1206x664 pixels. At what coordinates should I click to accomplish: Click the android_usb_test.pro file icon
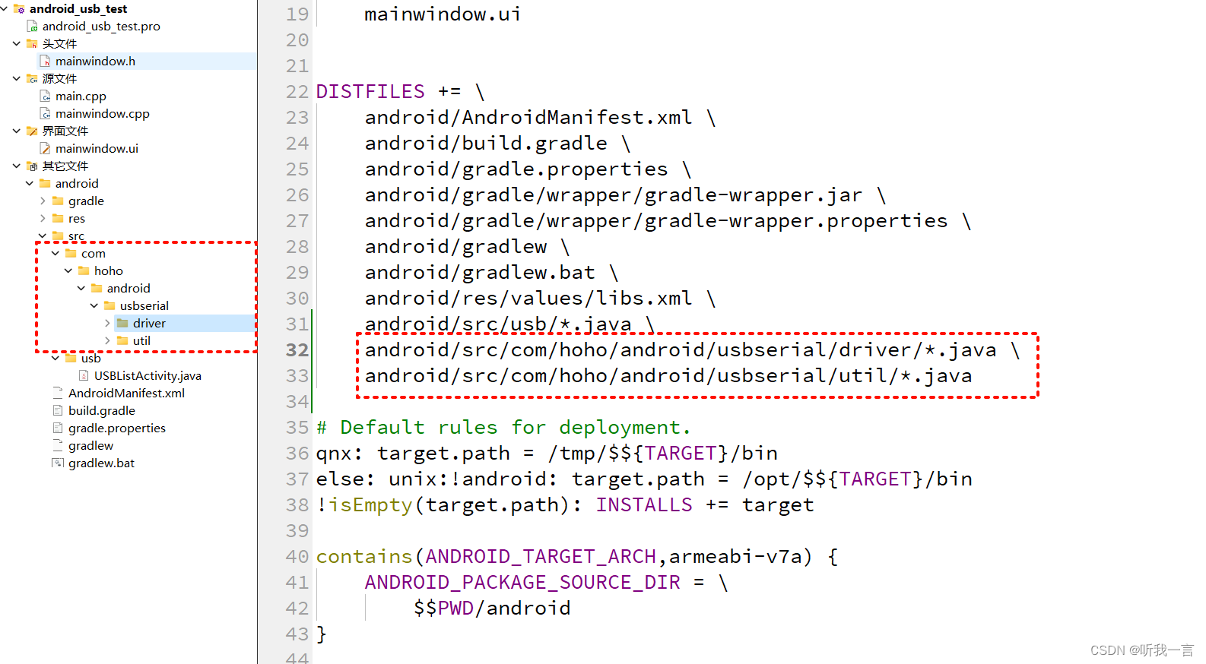click(x=33, y=26)
